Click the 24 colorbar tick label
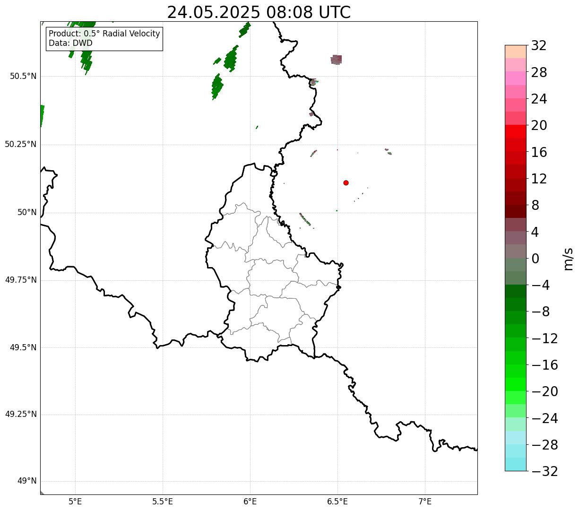579x511 pixels. coord(539,99)
